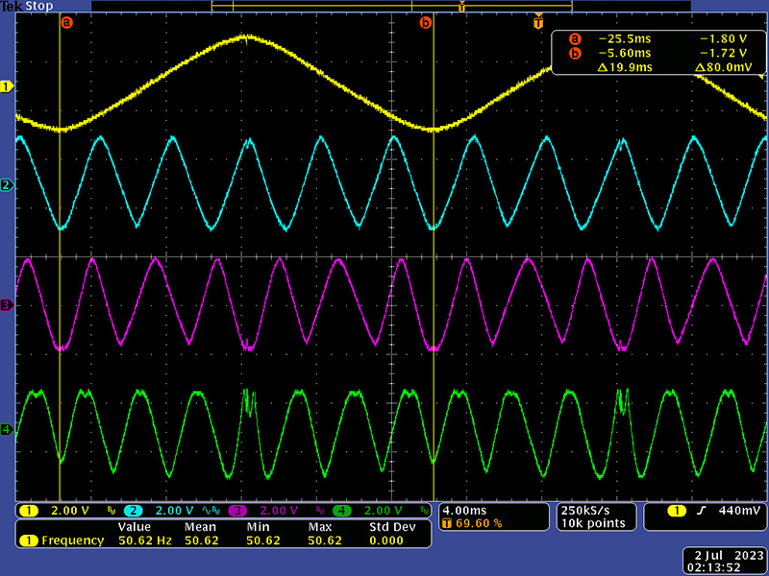Click the Frequency measurement row label
Viewport: 769px width, 576px height.
tap(72, 540)
